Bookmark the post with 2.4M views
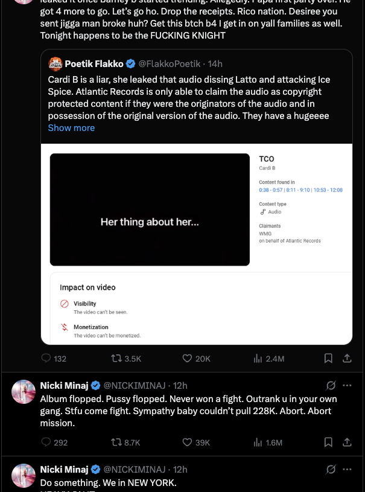The height and width of the screenshot is (492, 365). click(328, 359)
